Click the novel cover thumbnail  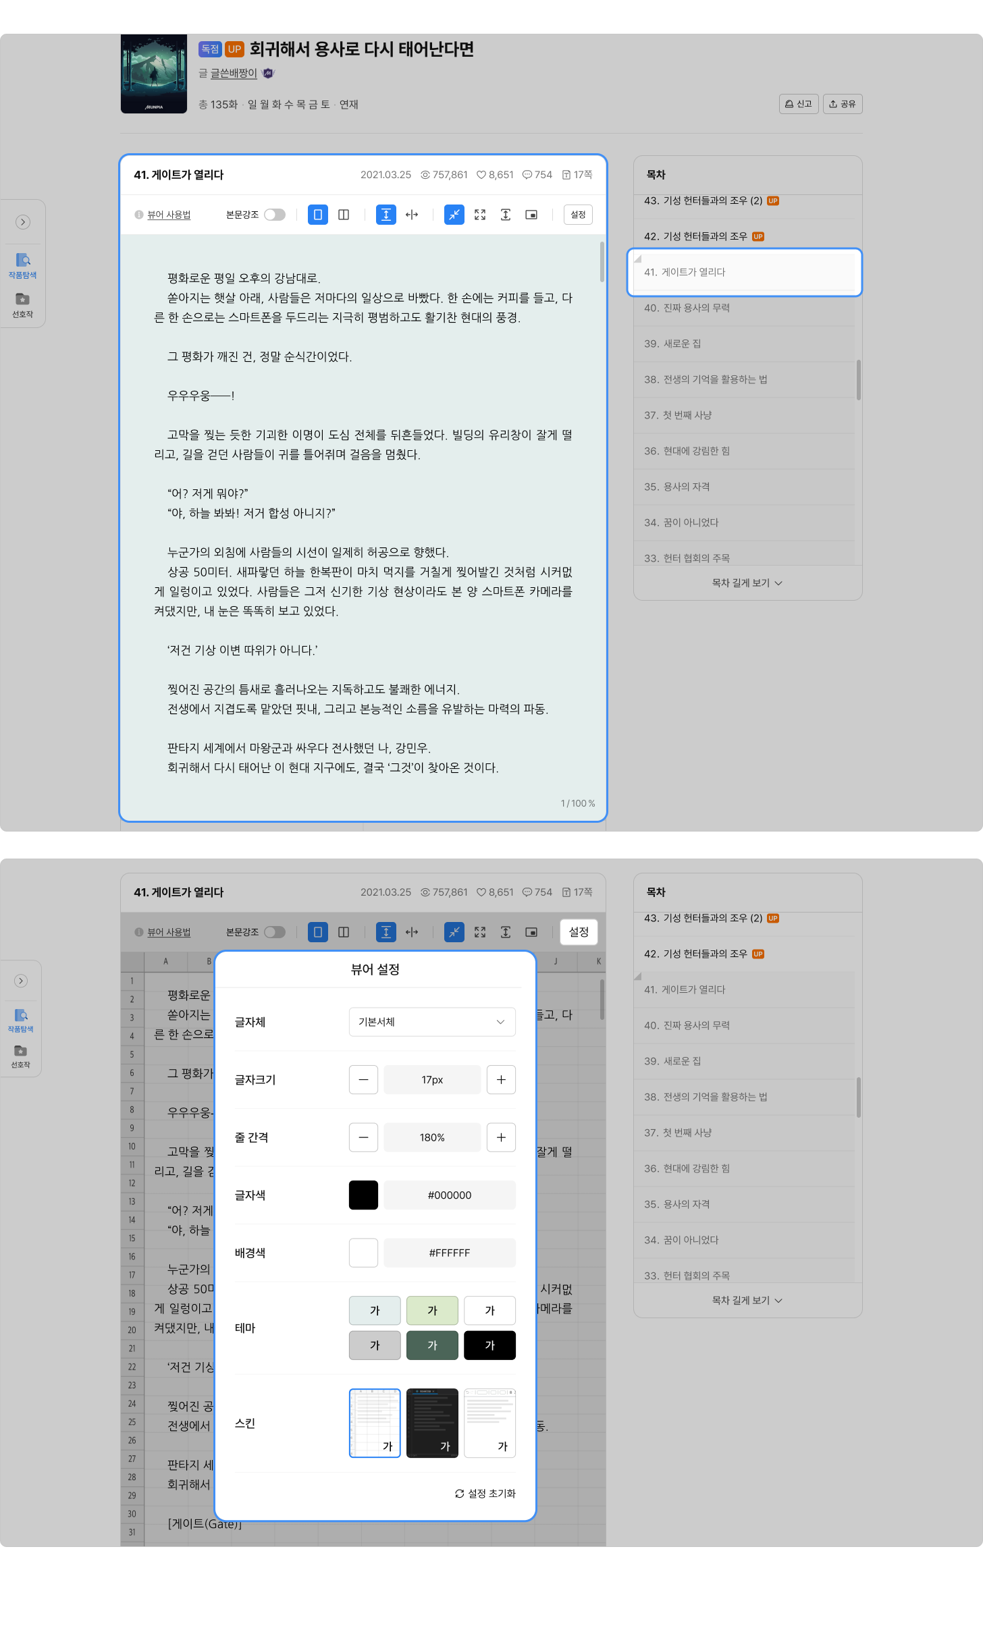pos(154,74)
